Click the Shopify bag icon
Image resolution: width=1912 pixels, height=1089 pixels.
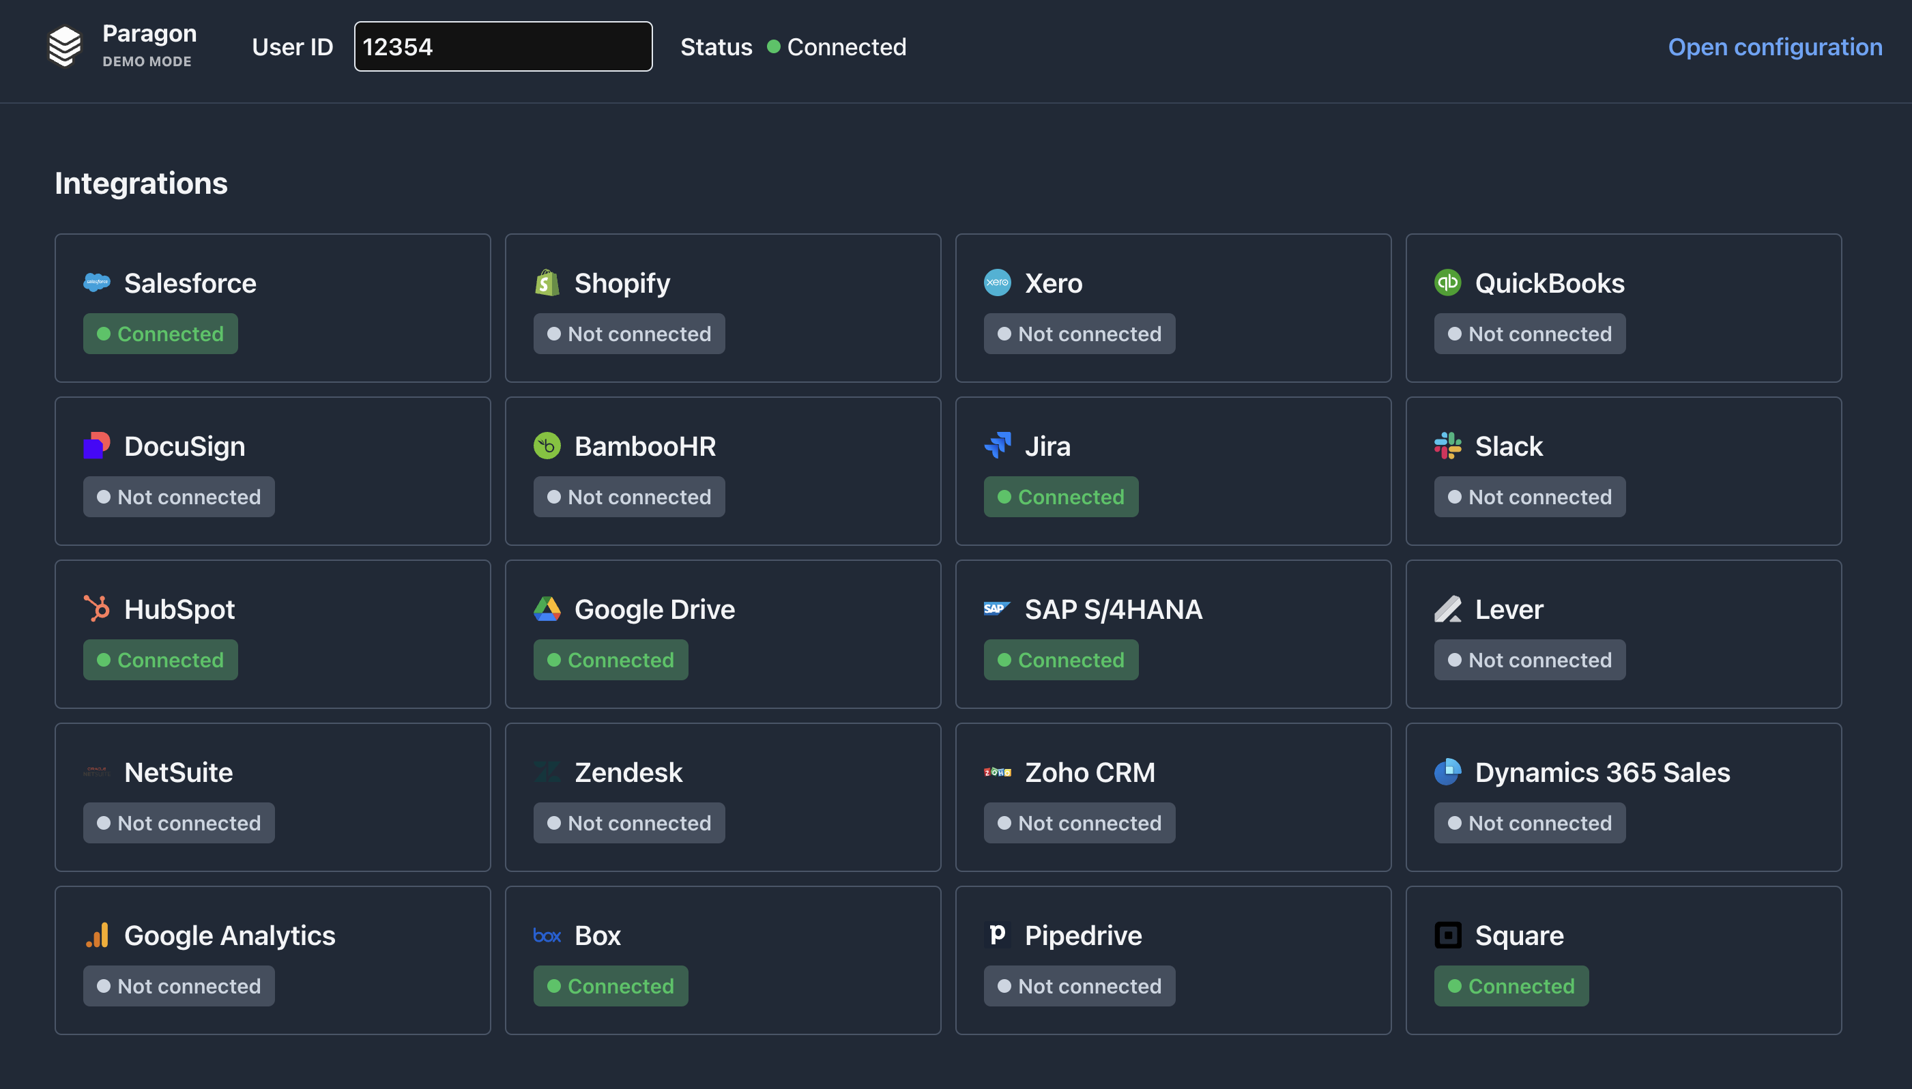pyautogui.click(x=547, y=282)
